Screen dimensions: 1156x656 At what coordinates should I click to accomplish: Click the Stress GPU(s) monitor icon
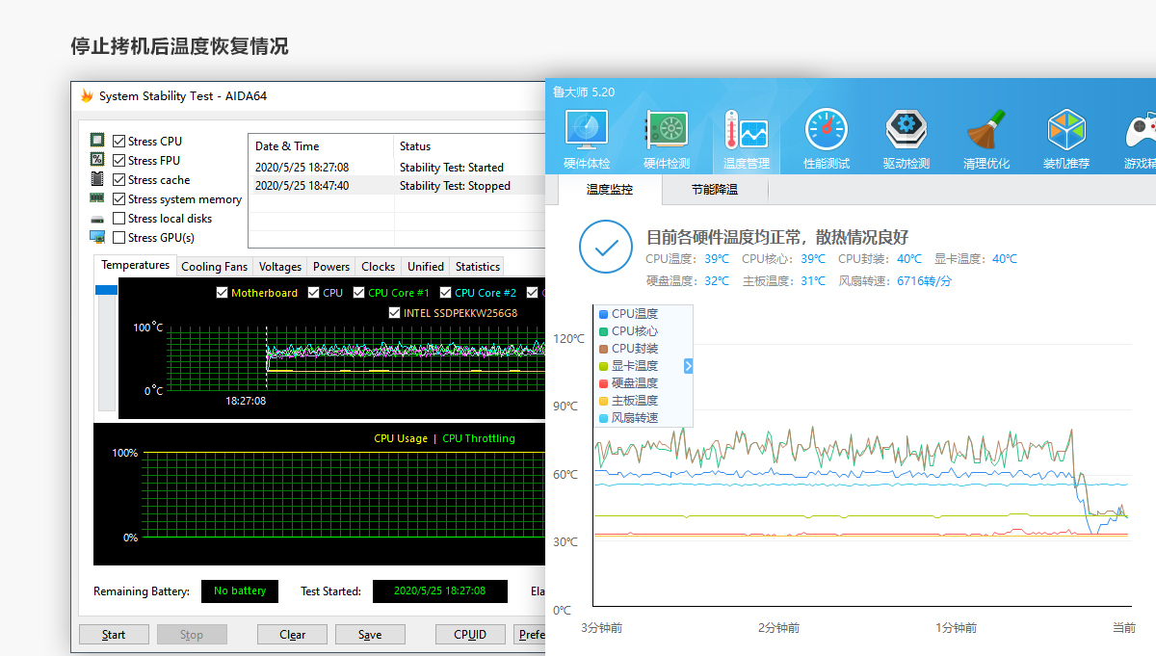[97, 237]
